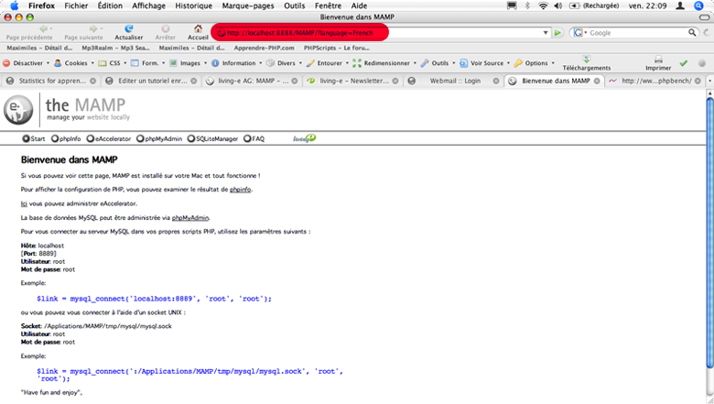Open the Affichage menu

[149, 5]
